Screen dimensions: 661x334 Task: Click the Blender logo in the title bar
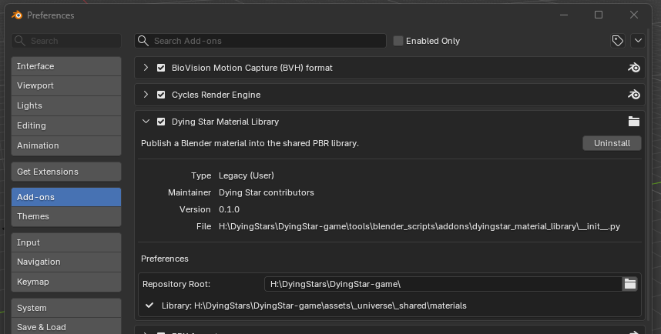(17, 15)
